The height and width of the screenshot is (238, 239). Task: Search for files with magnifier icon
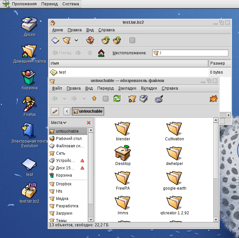pos(159,99)
